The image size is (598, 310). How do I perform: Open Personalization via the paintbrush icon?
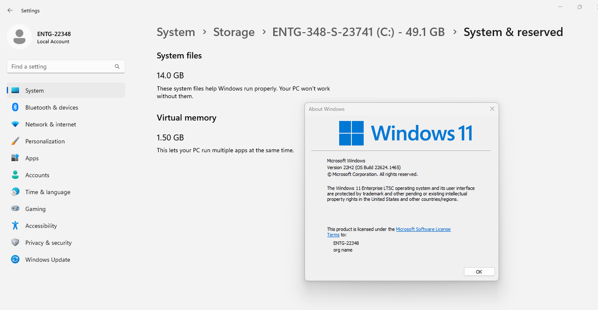click(15, 141)
